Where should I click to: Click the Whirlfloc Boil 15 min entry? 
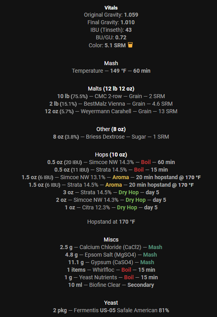coord(111,270)
